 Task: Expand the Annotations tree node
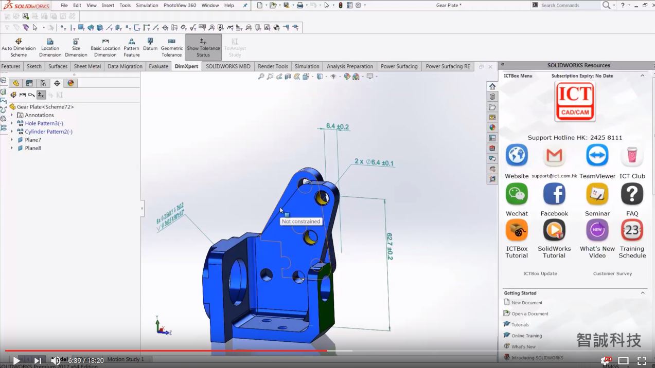point(12,115)
